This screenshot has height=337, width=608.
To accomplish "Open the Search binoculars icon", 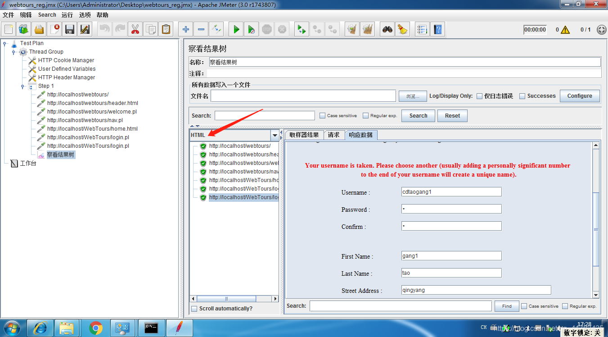I will point(387,30).
